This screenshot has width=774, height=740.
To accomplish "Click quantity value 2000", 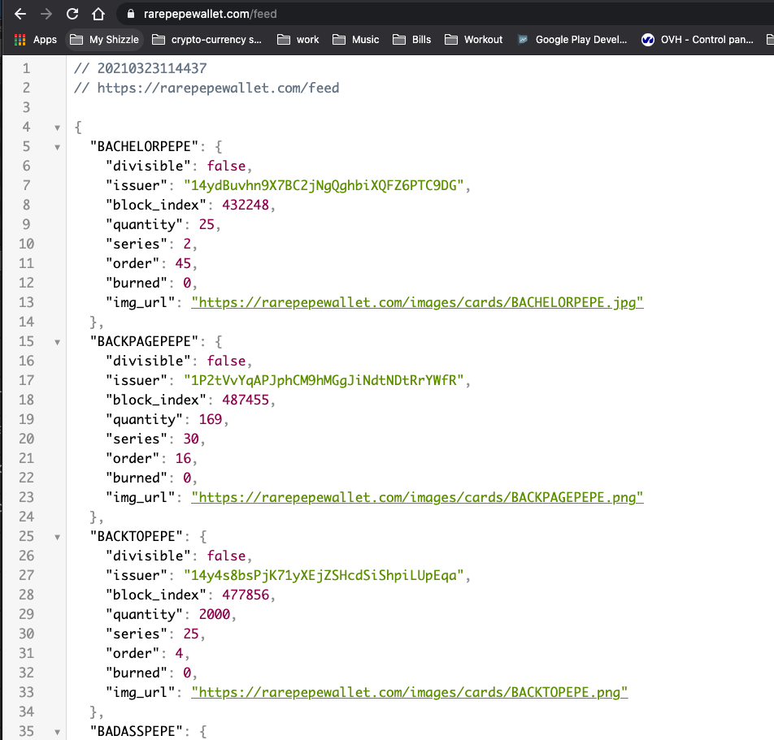I will click(215, 614).
